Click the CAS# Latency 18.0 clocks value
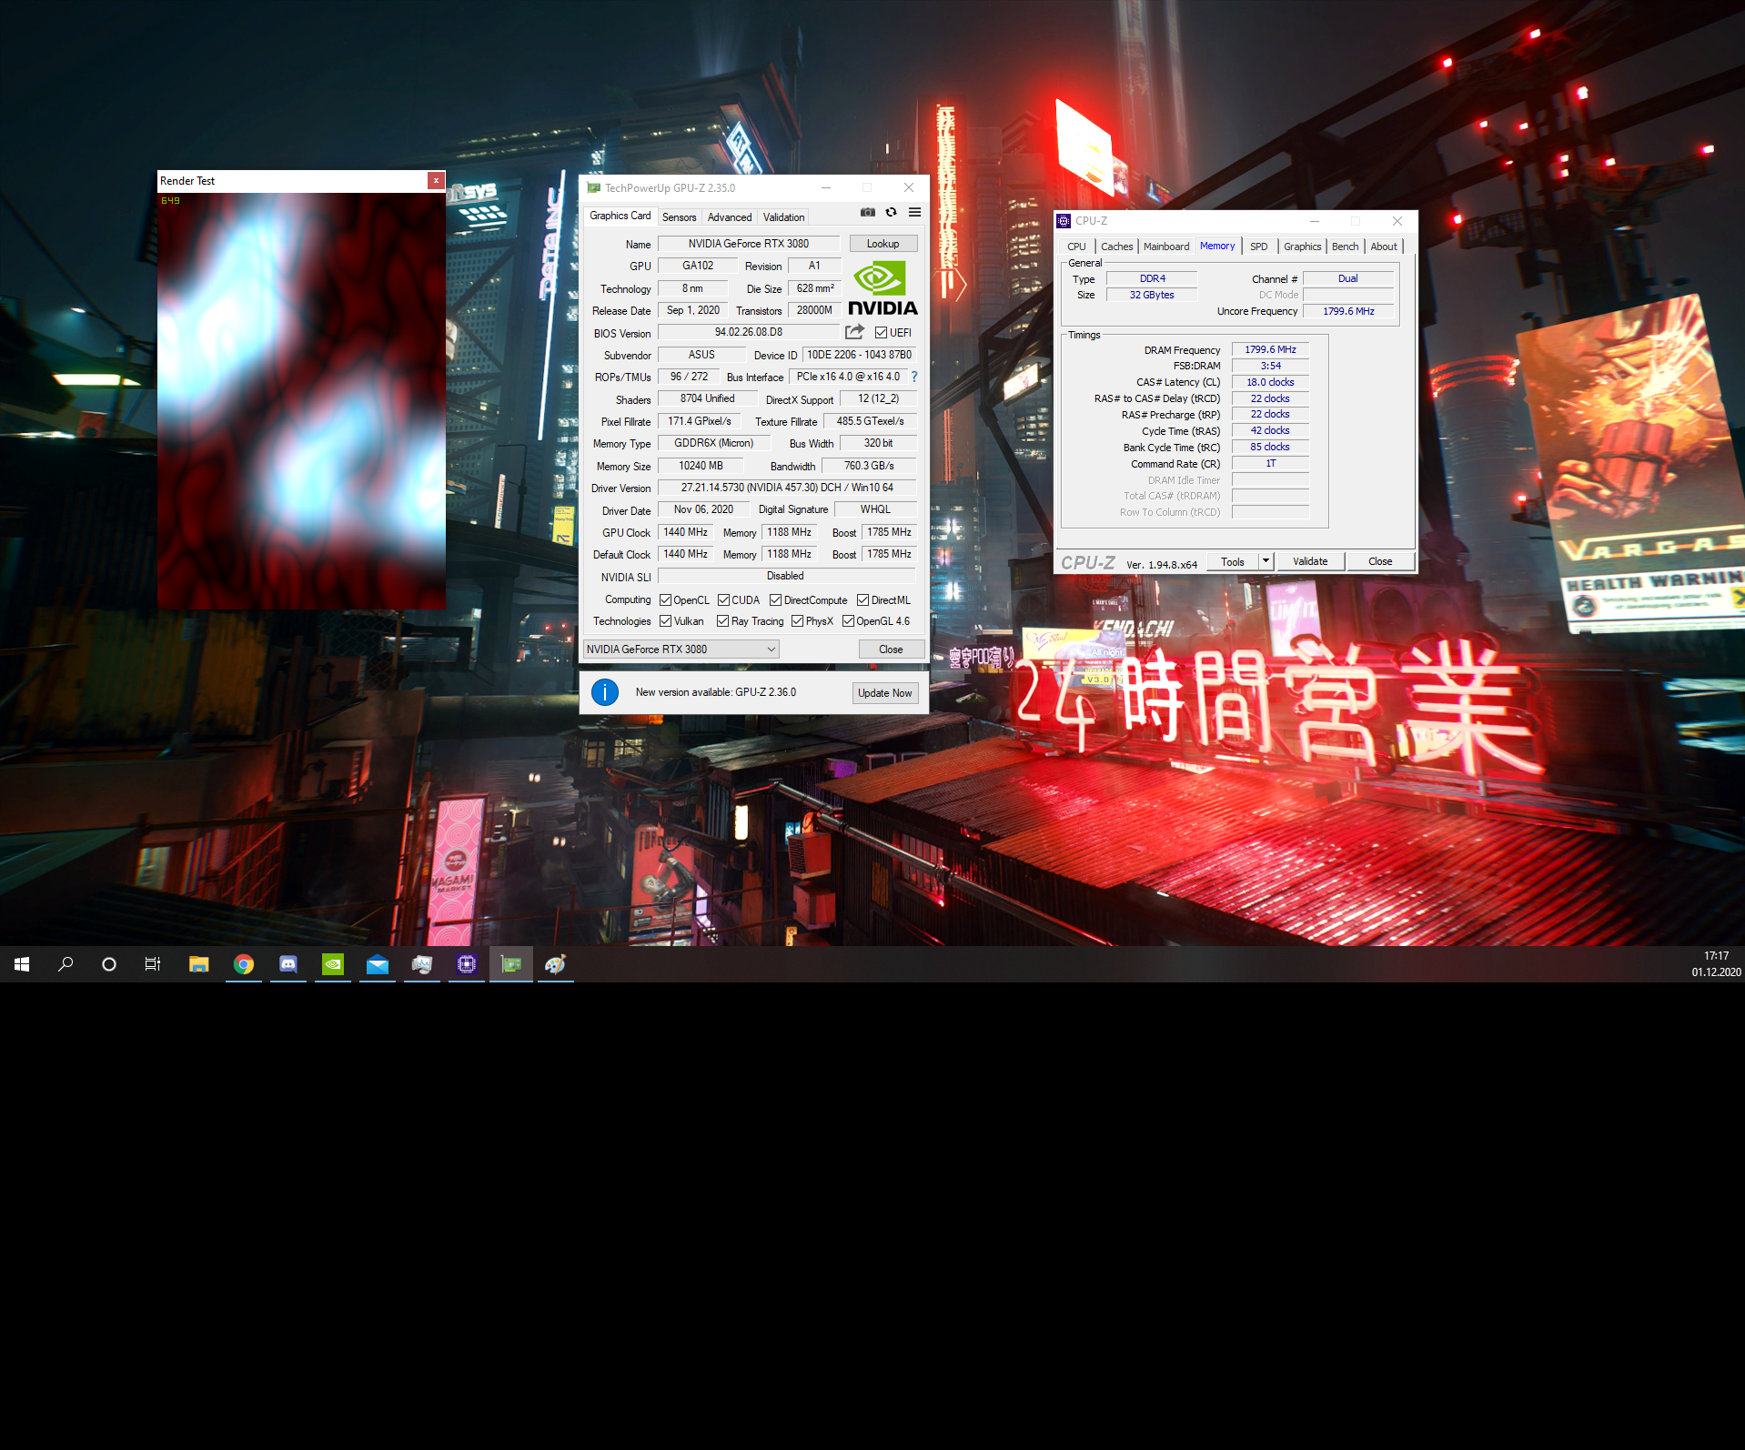Screen dimensions: 1745x1450 point(1270,382)
